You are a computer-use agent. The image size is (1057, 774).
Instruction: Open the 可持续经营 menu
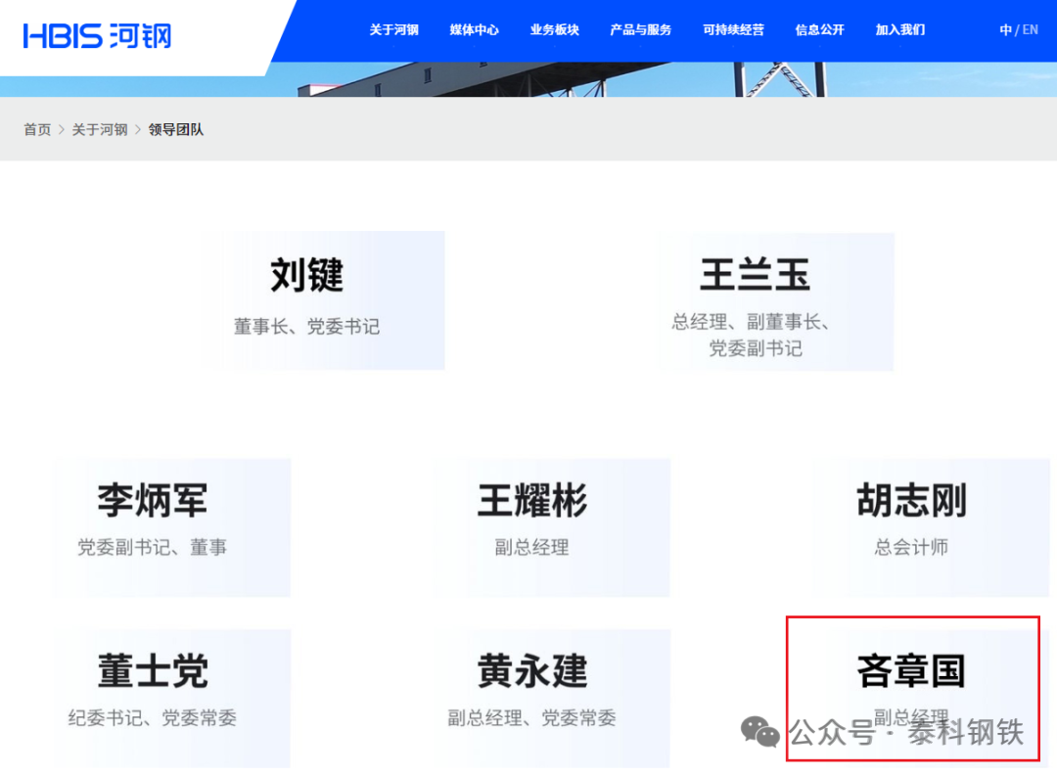(x=733, y=29)
